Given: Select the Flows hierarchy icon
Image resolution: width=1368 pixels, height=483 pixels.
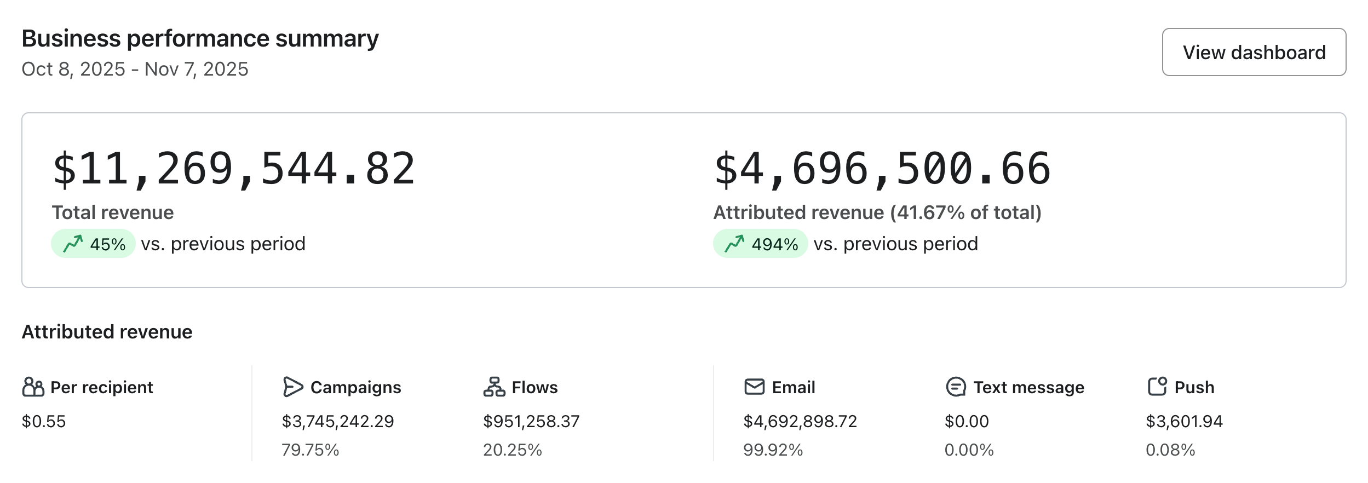Looking at the screenshot, I should [x=494, y=387].
